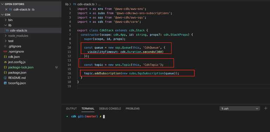The image size is (270, 132).
Task: Open cdk-stack.ts in lib folder tree
Action: click(x=19, y=30)
